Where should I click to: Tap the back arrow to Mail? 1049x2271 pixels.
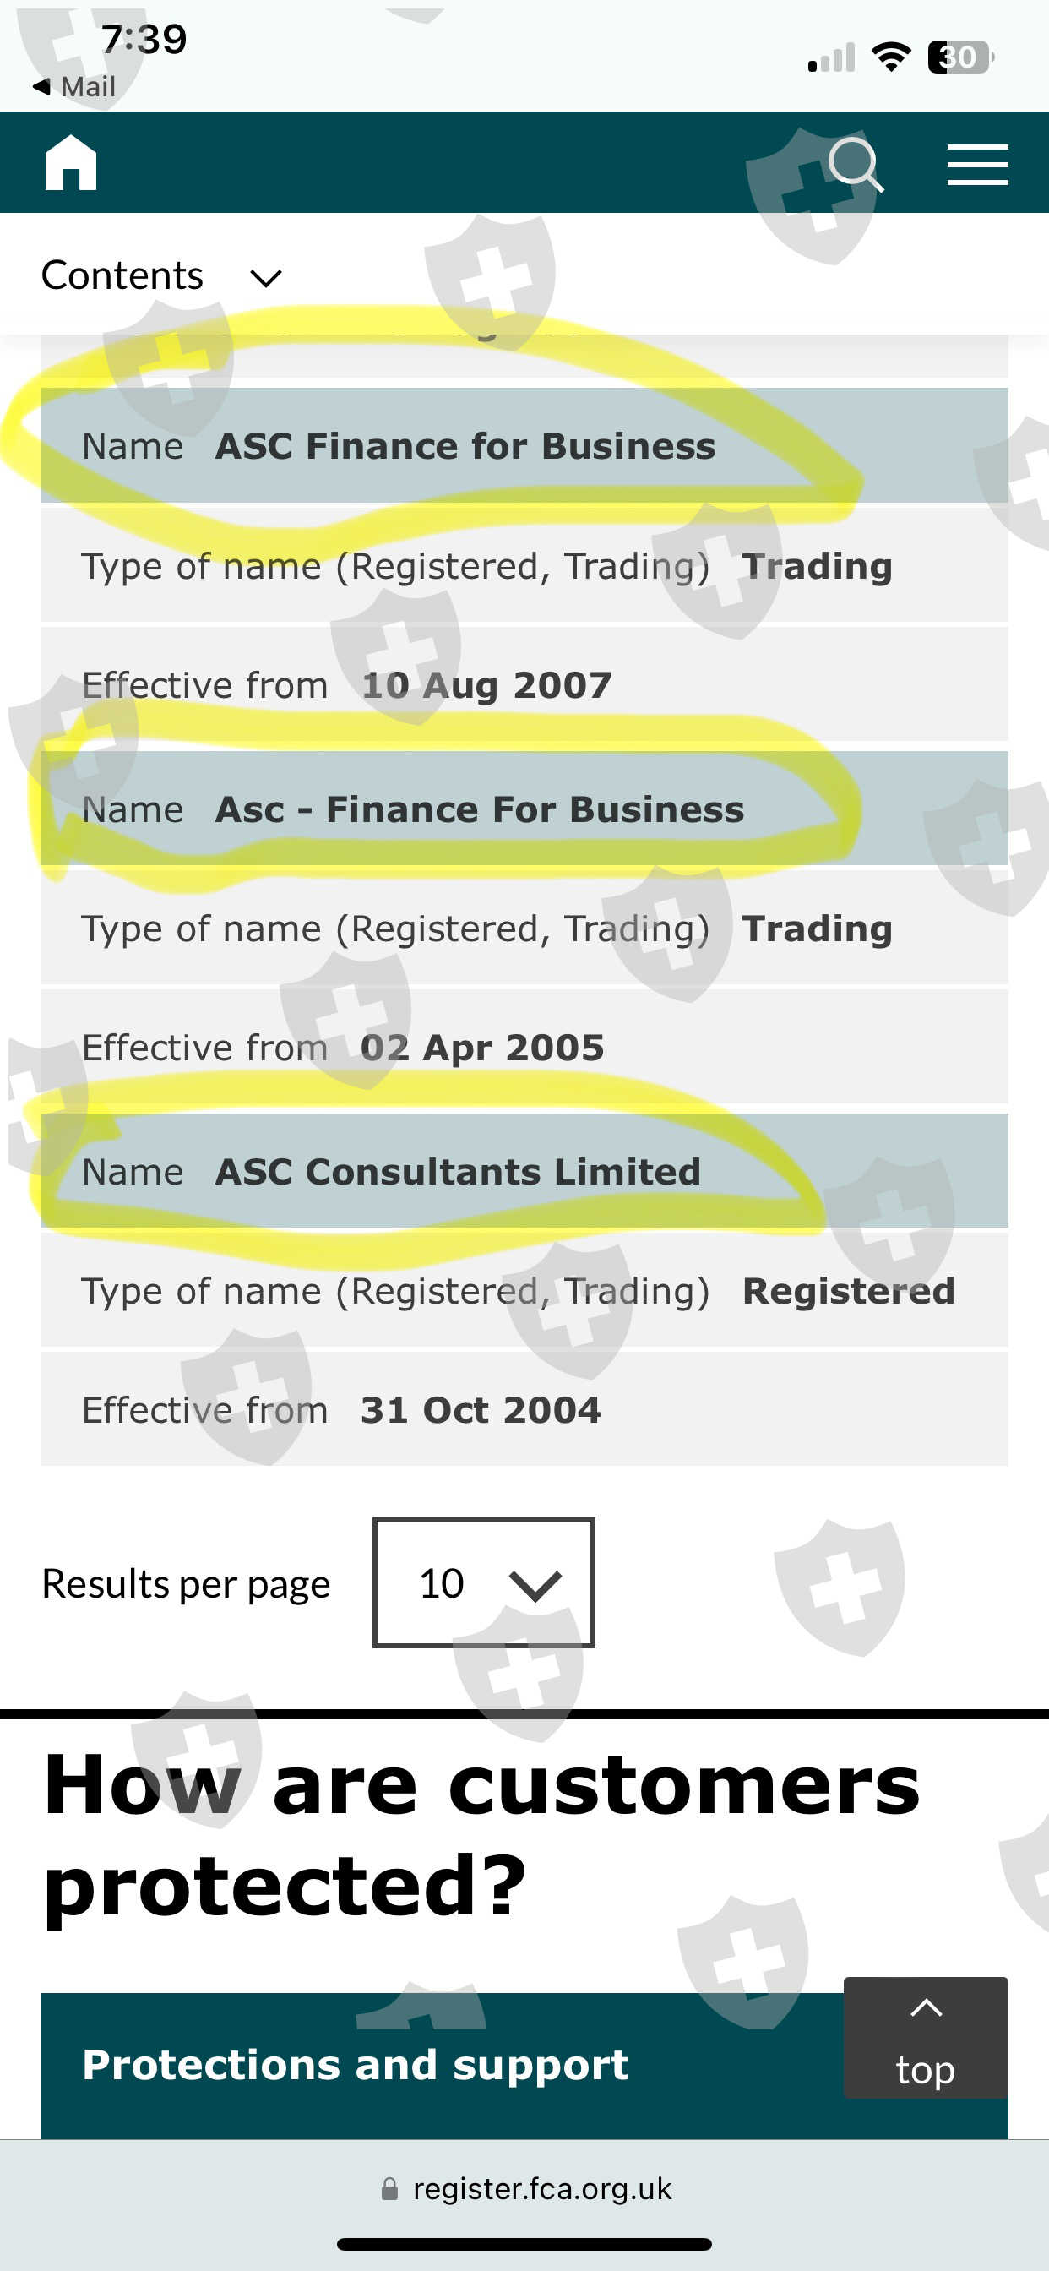(41, 86)
